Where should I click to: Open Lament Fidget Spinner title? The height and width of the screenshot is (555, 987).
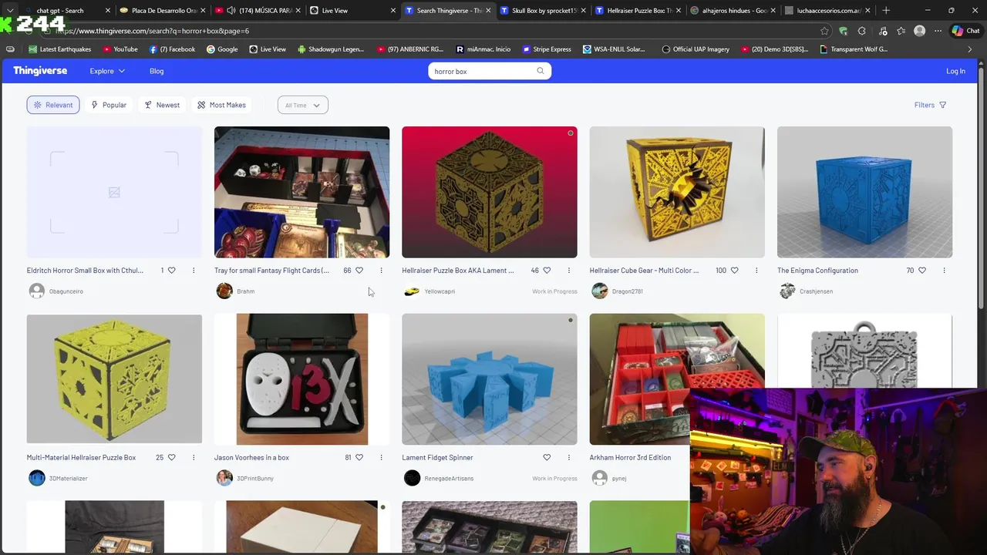[437, 457]
